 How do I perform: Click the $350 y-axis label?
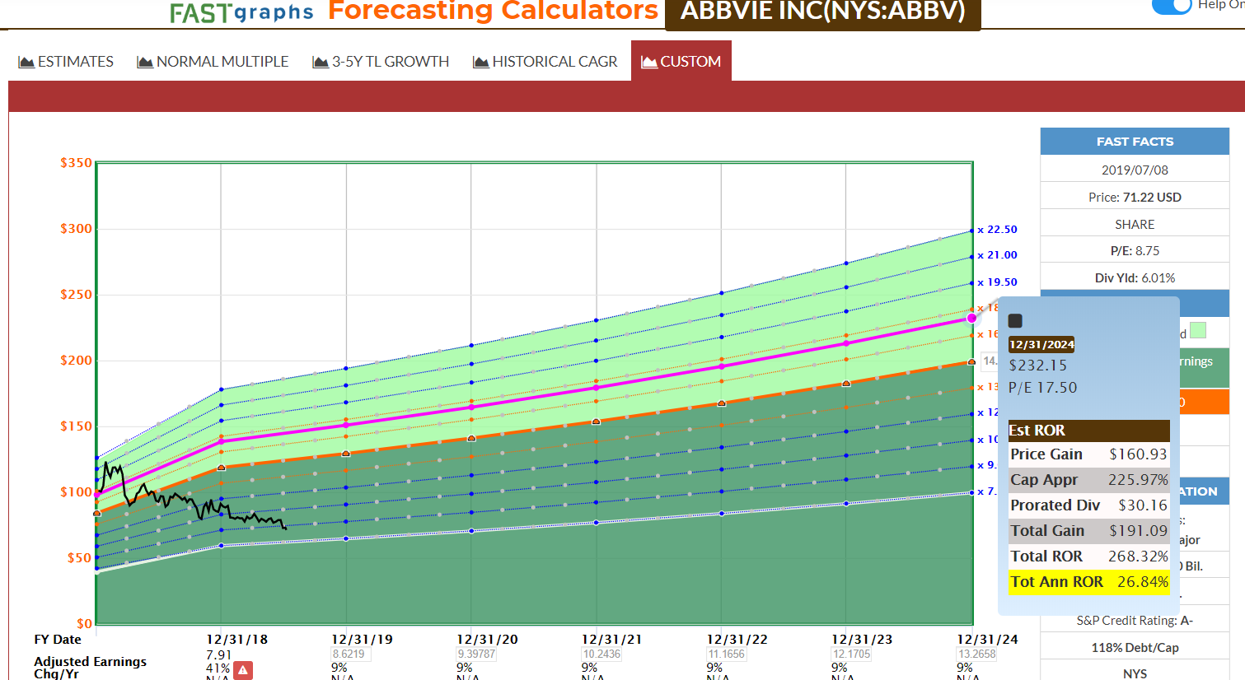pos(77,163)
